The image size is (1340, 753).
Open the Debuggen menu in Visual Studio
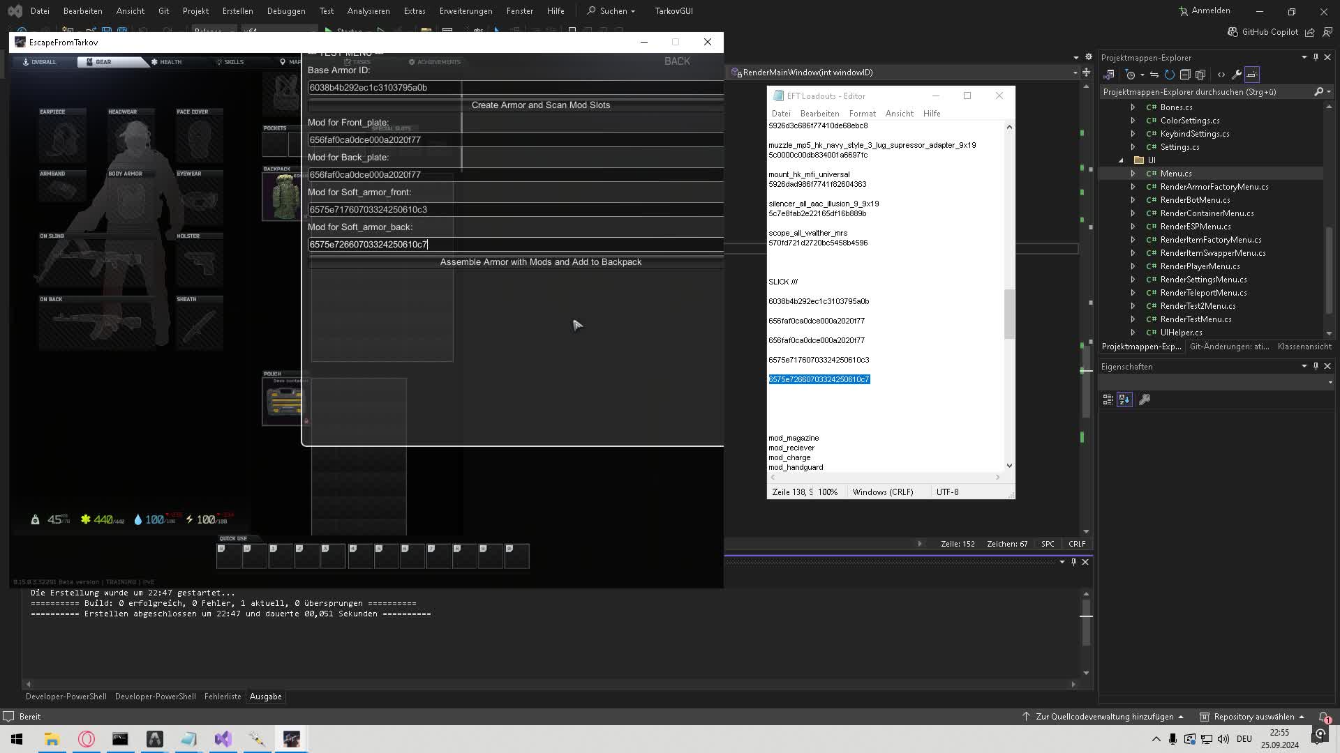coord(286,11)
